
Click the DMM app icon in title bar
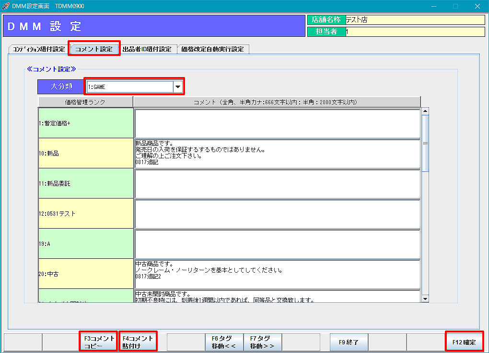pyautogui.click(x=6, y=6)
